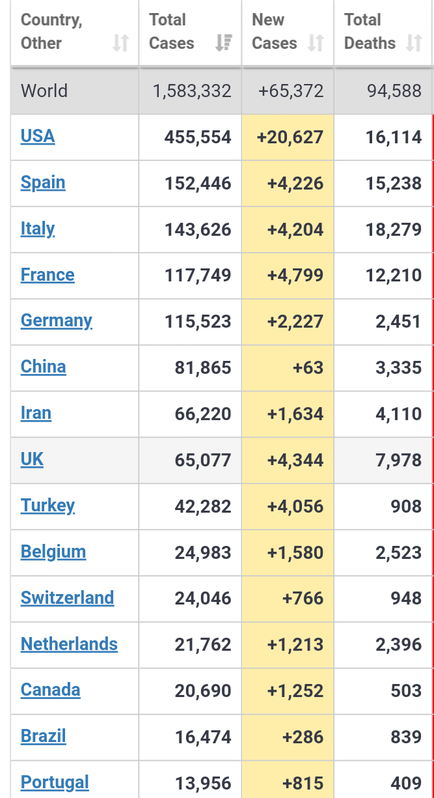Screen dimensions: 434x798
Task: Open the Spain country link
Action: pyautogui.click(x=43, y=182)
